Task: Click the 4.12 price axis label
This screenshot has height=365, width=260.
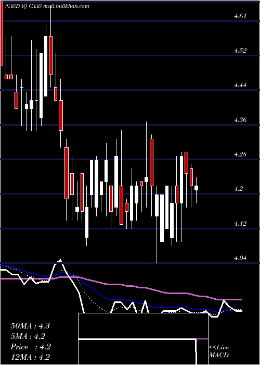Action: pyautogui.click(x=240, y=224)
